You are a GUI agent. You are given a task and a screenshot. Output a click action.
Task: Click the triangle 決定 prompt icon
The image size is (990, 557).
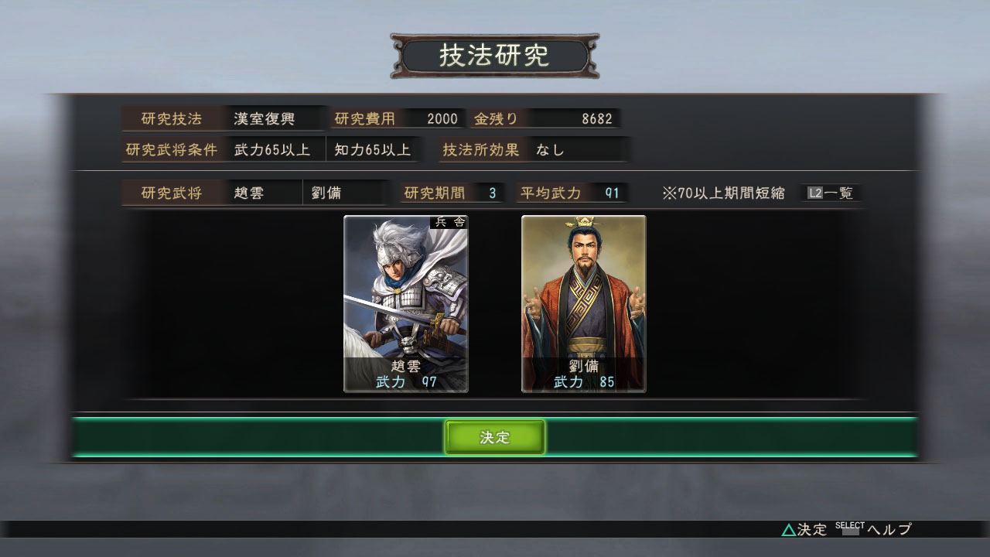point(788,530)
